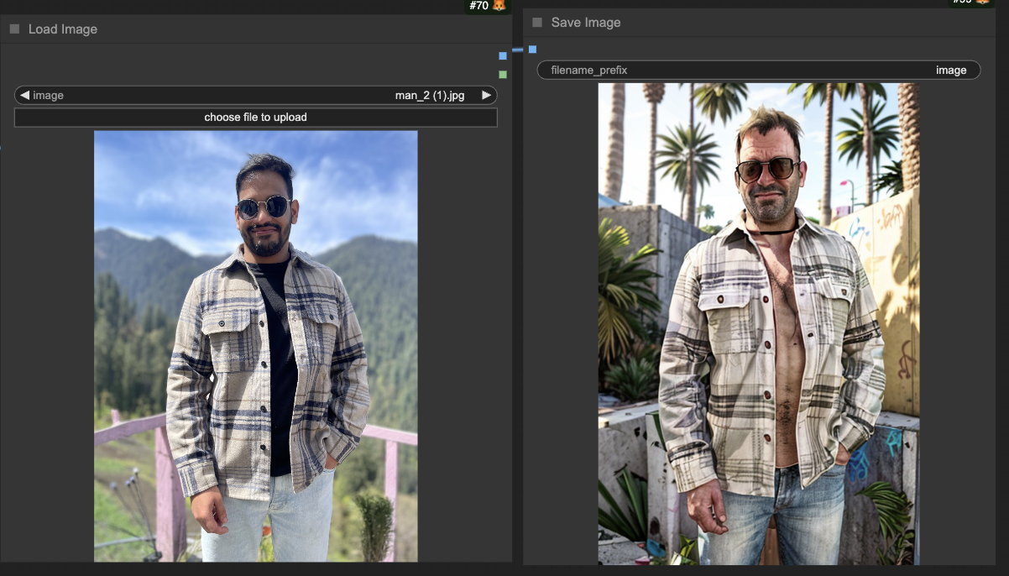Select the previous image with the left arrow
The image size is (1009, 576).
[24, 96]
